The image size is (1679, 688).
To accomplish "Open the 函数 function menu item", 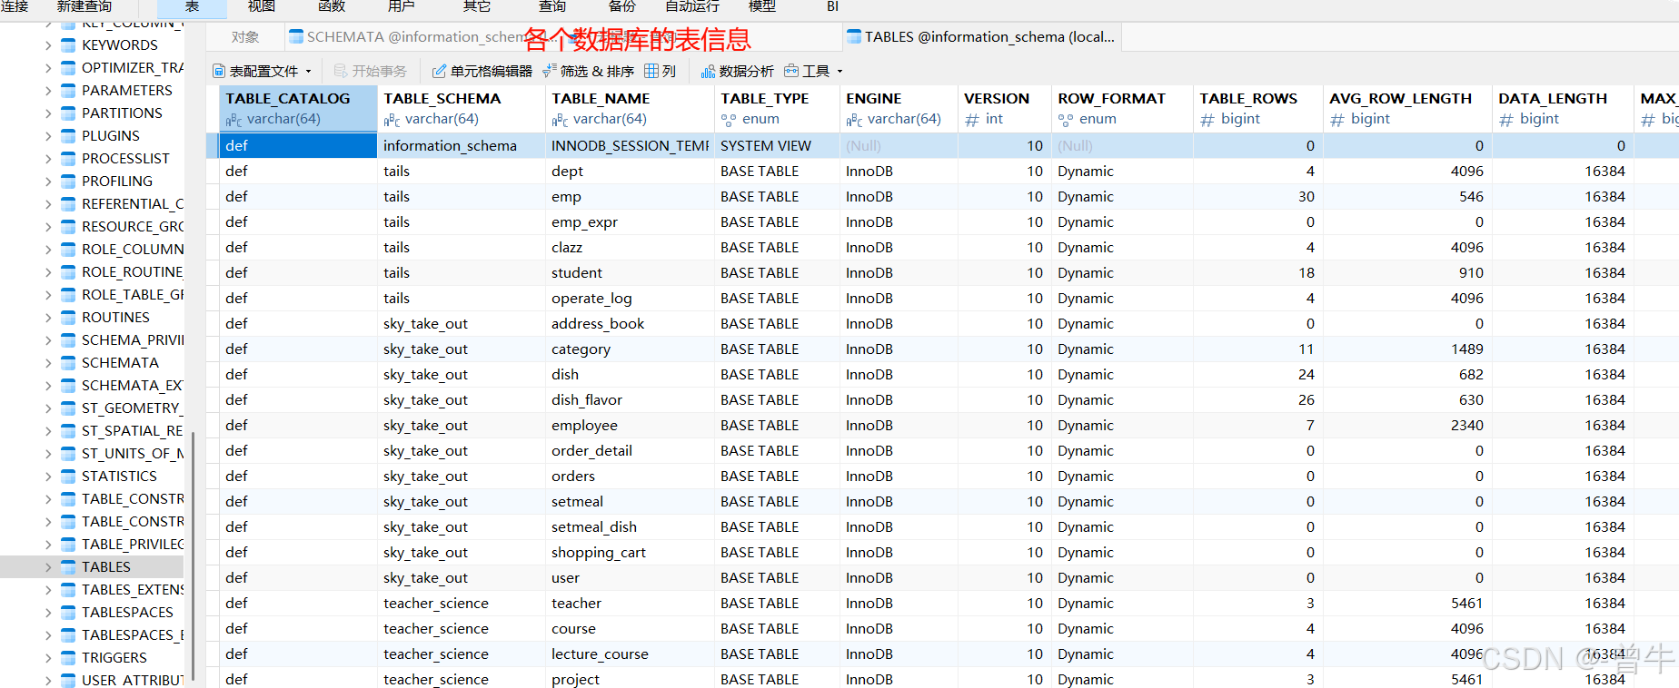I will pyautogui.click(x=332, y=6).
